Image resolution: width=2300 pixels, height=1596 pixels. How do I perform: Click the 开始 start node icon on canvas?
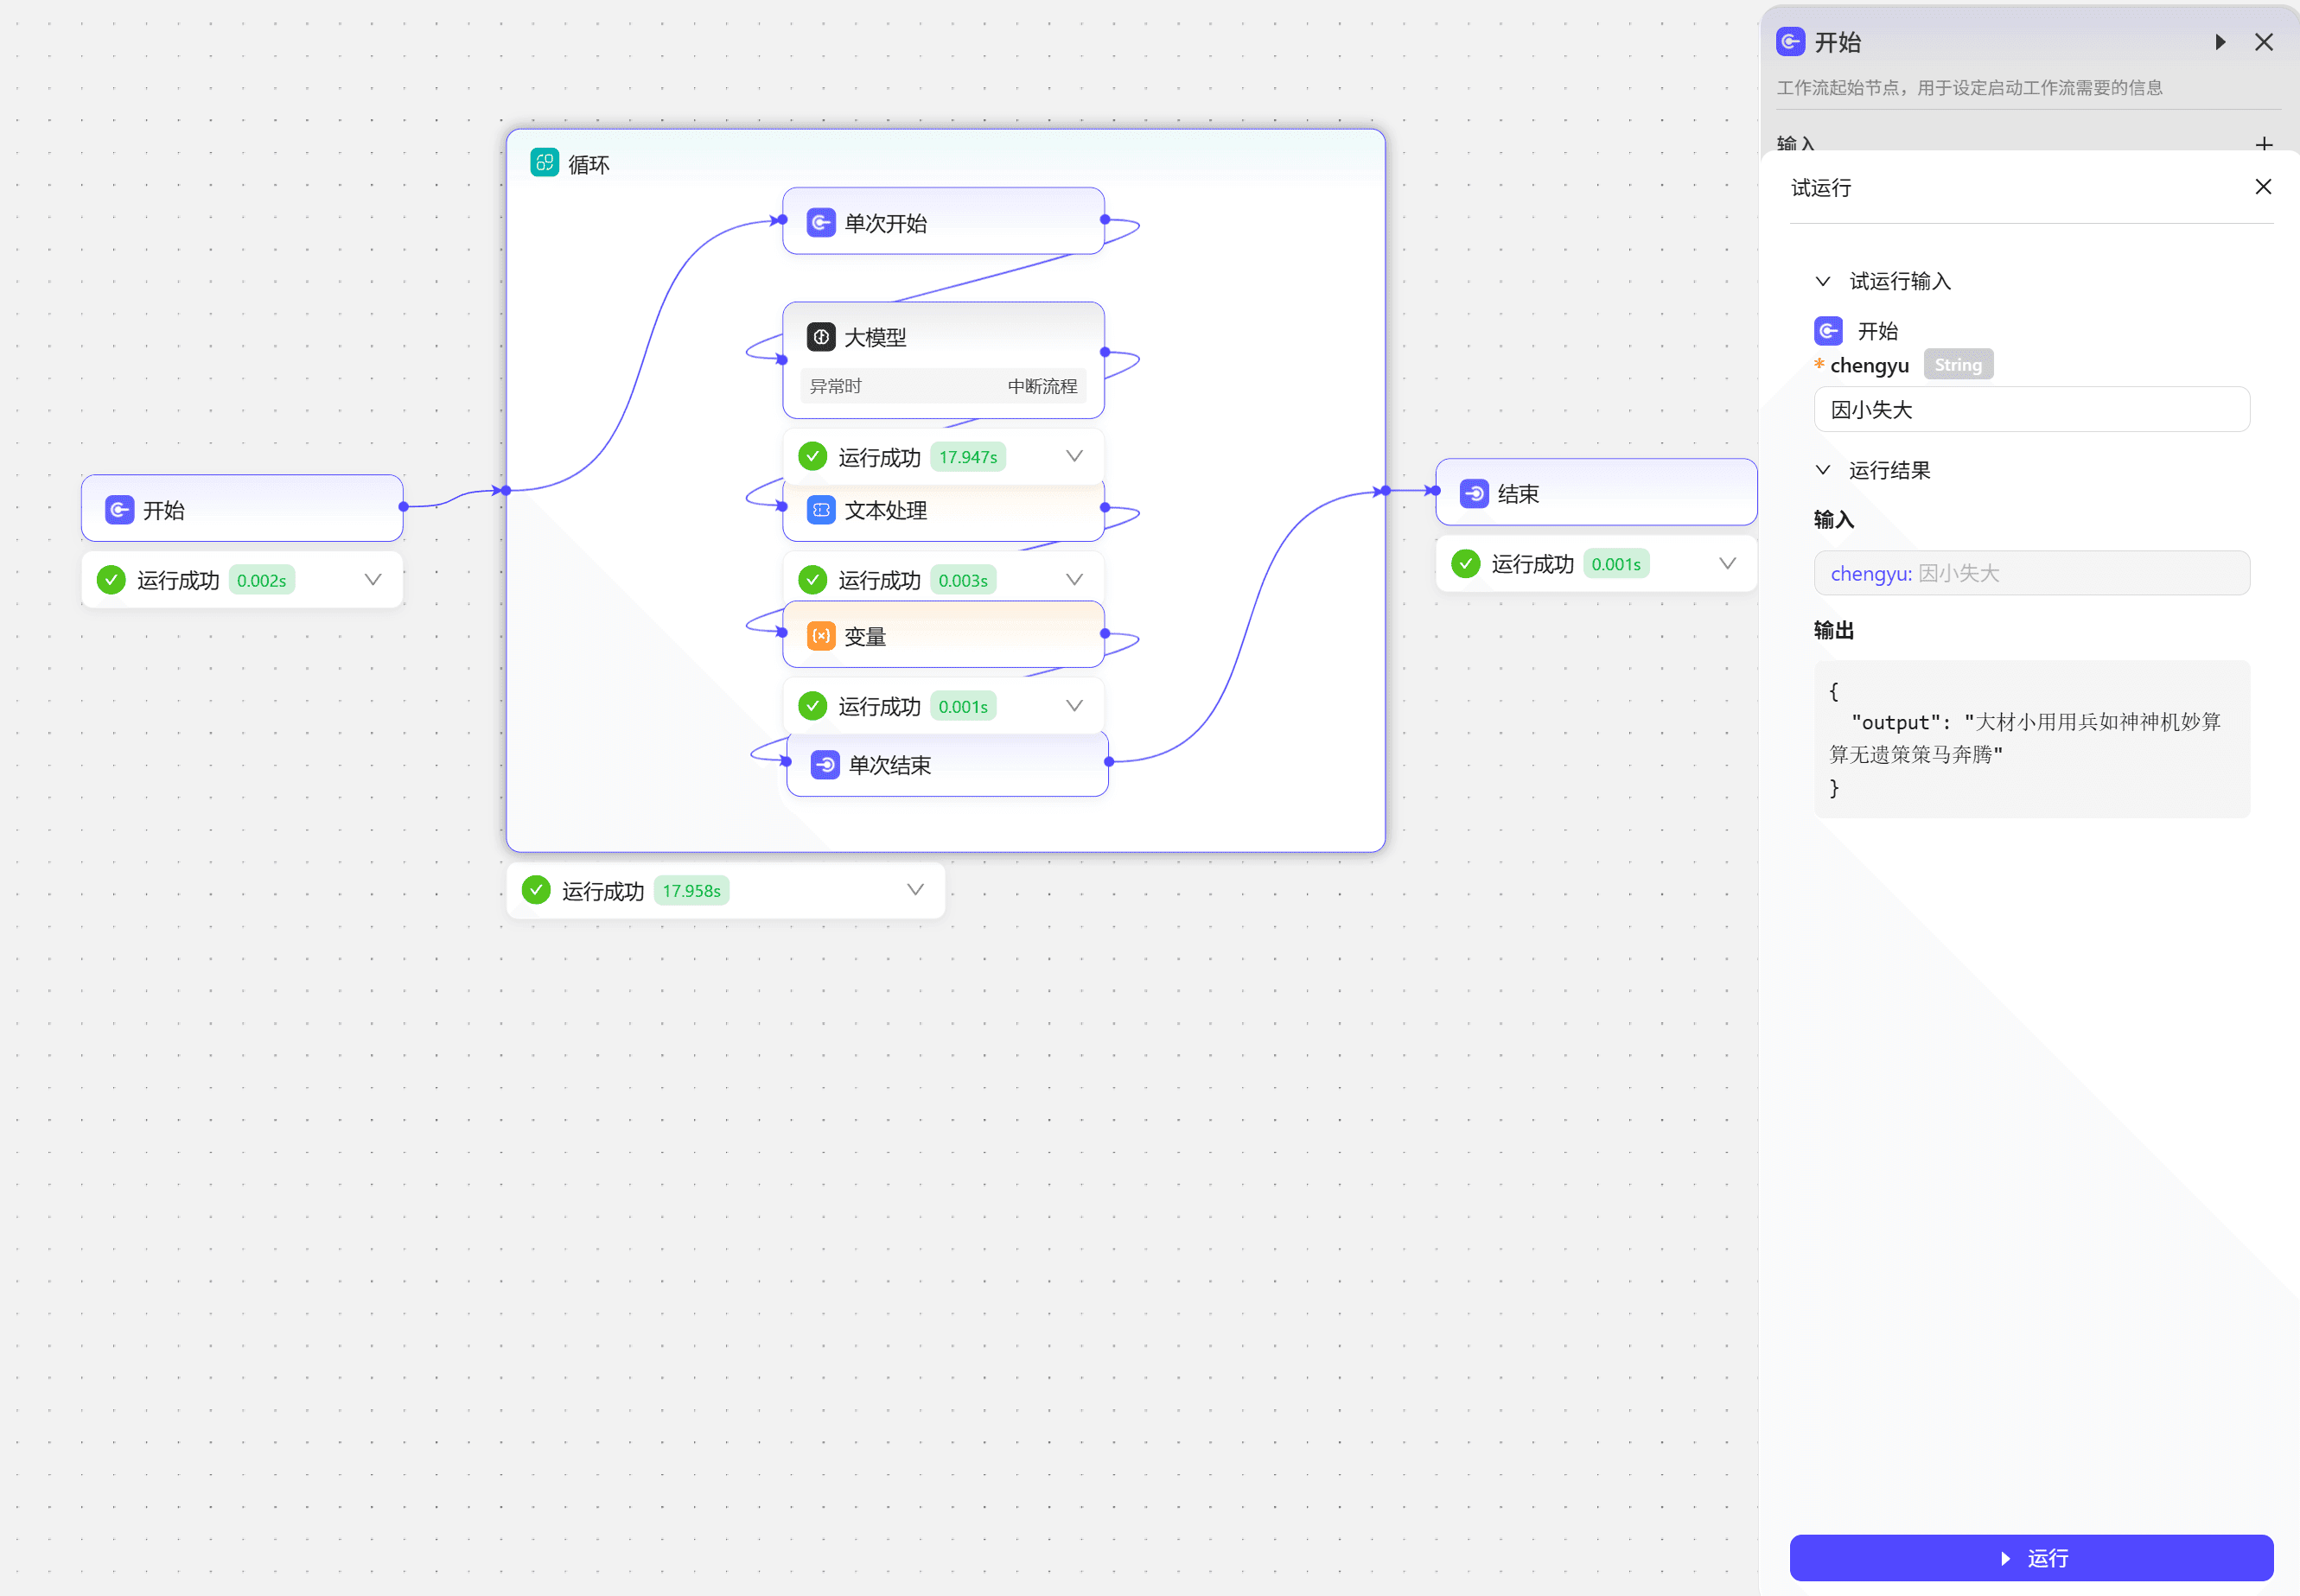pos(119,510)
